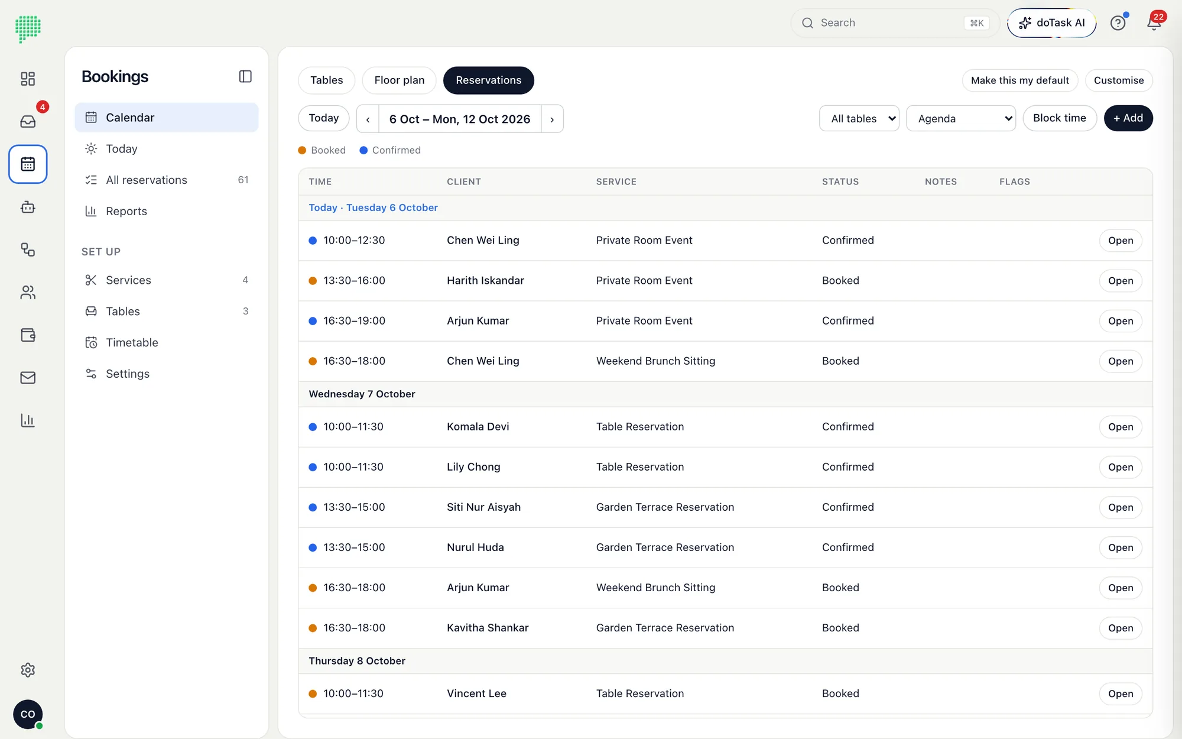Click the CO user avatar
Image resolution: width=1182 pixels, height=739 pixels.
28,714
